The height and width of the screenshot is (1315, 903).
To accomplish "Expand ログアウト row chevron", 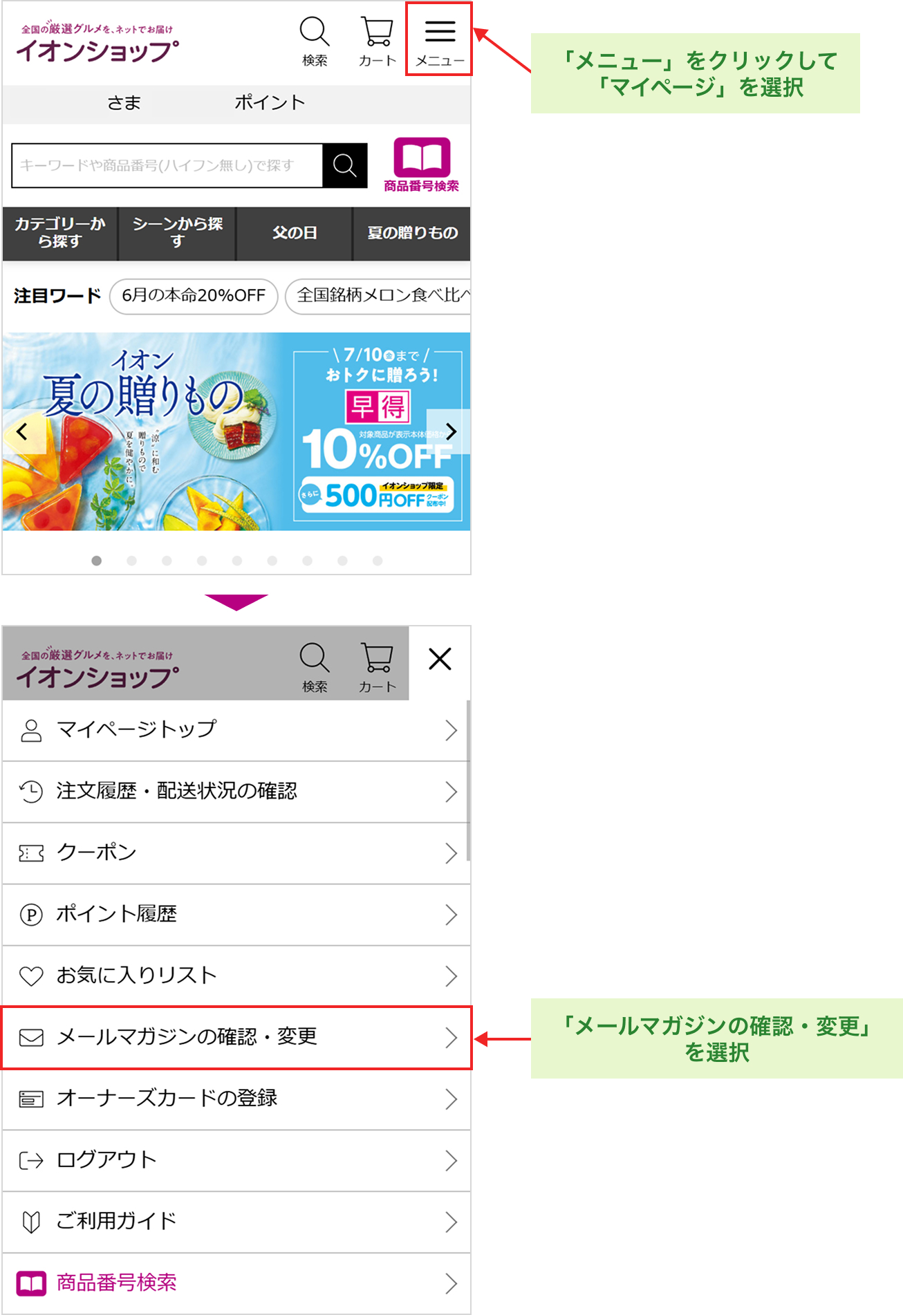I will [x=451, y=1161].
